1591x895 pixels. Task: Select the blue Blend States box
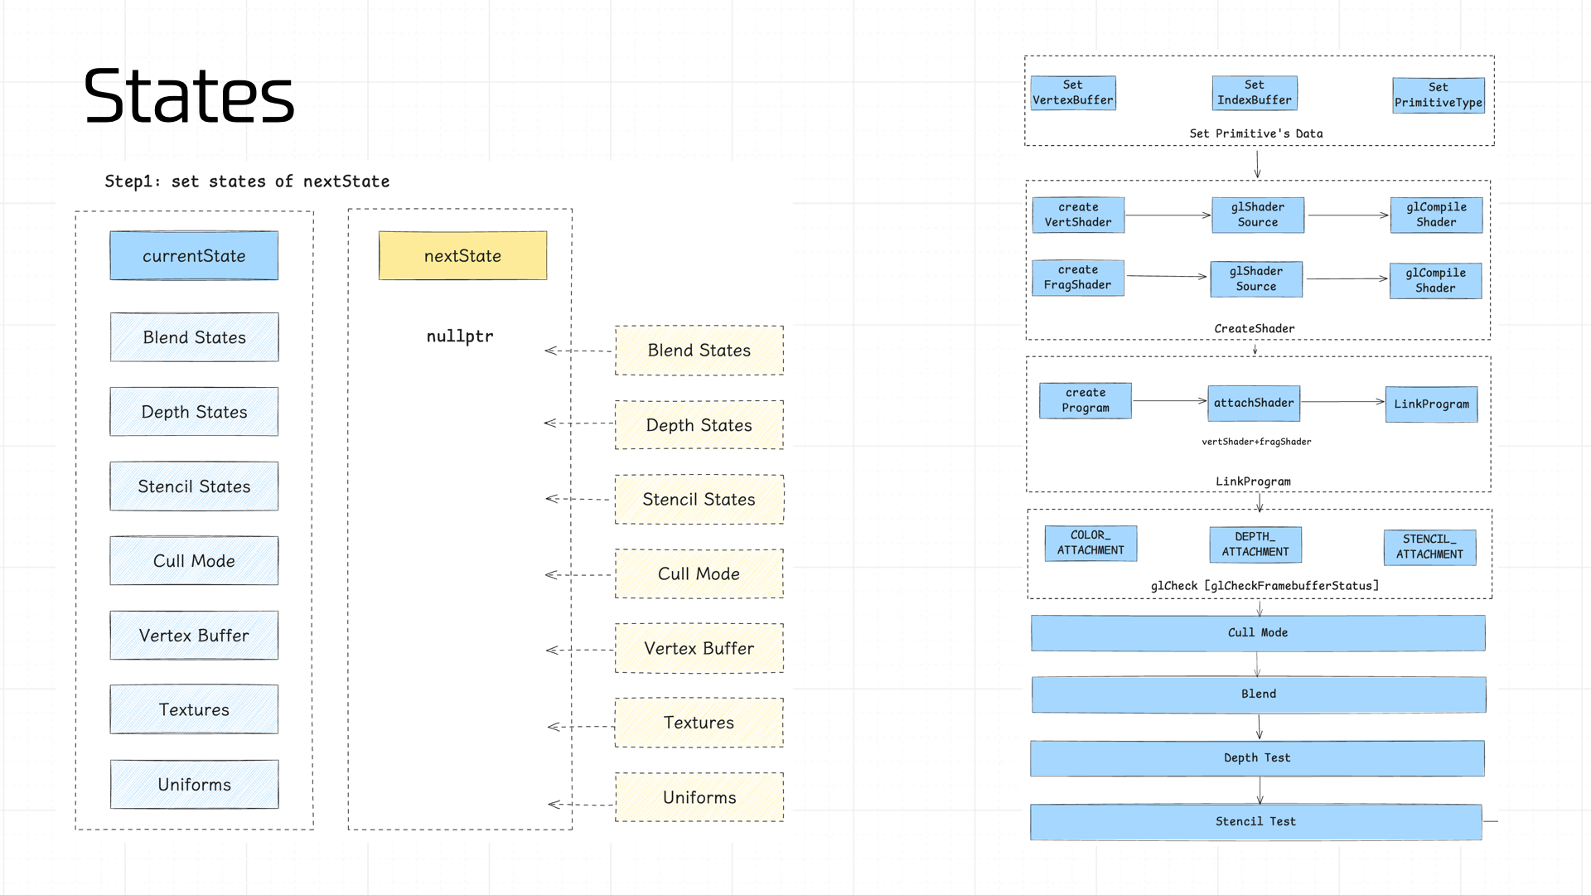[194, 337]
